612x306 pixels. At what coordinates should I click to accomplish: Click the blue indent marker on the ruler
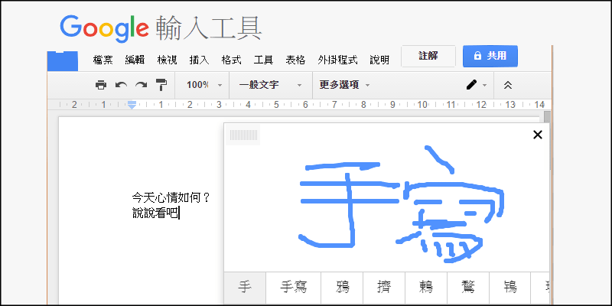point(132,105)
